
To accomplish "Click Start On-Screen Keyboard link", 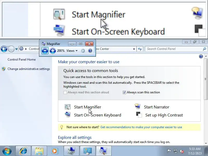I will 97,115.
